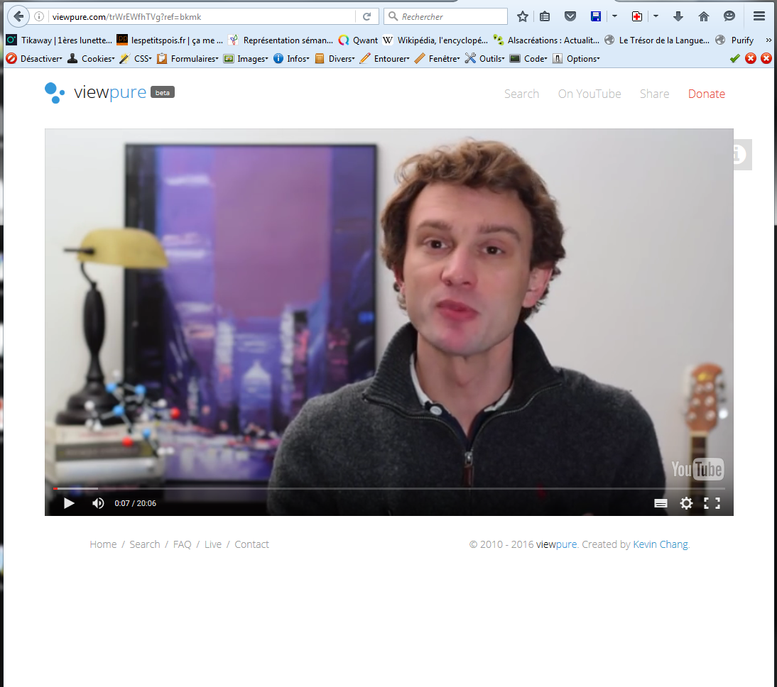Image resolution: width=777 pixels, height=687 pixels.
Task: Open Infos dropdown menu
Action: point(291,58)
